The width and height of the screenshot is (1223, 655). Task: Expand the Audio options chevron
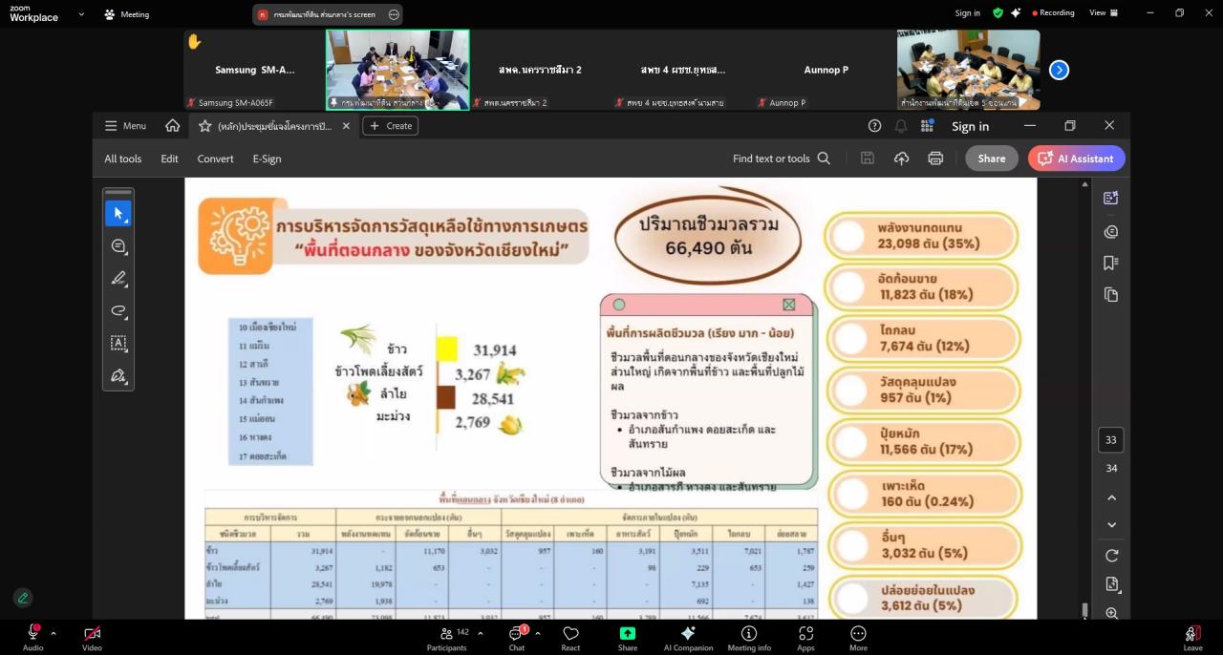[54, 632]
